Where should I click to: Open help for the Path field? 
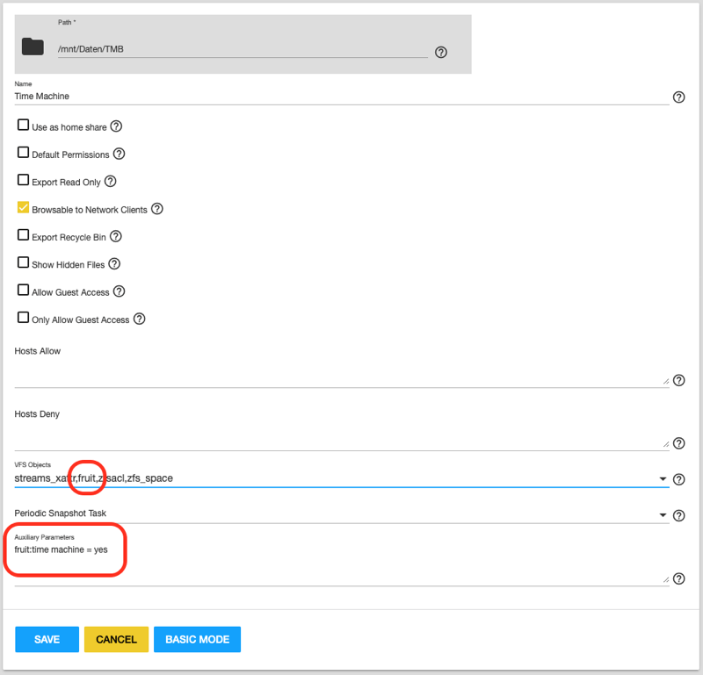pyautogui.click(x=440, y=53)
